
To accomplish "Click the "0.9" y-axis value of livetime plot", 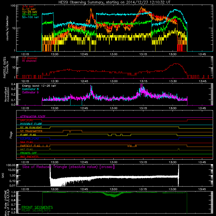I will (13, 196).
